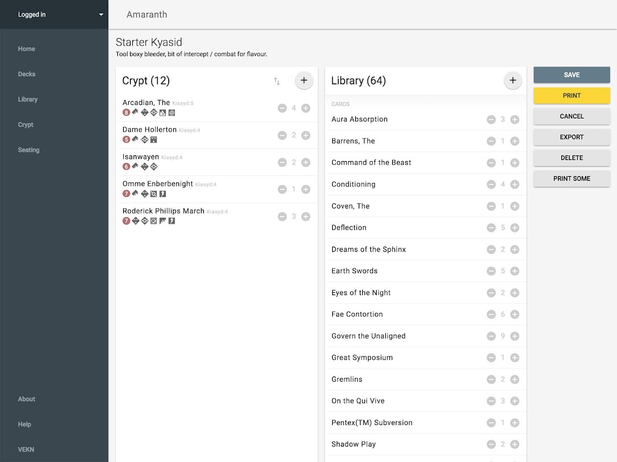Open Decks in sidebar
Viewport: 617px width, 462px height.
pos(27,74)
